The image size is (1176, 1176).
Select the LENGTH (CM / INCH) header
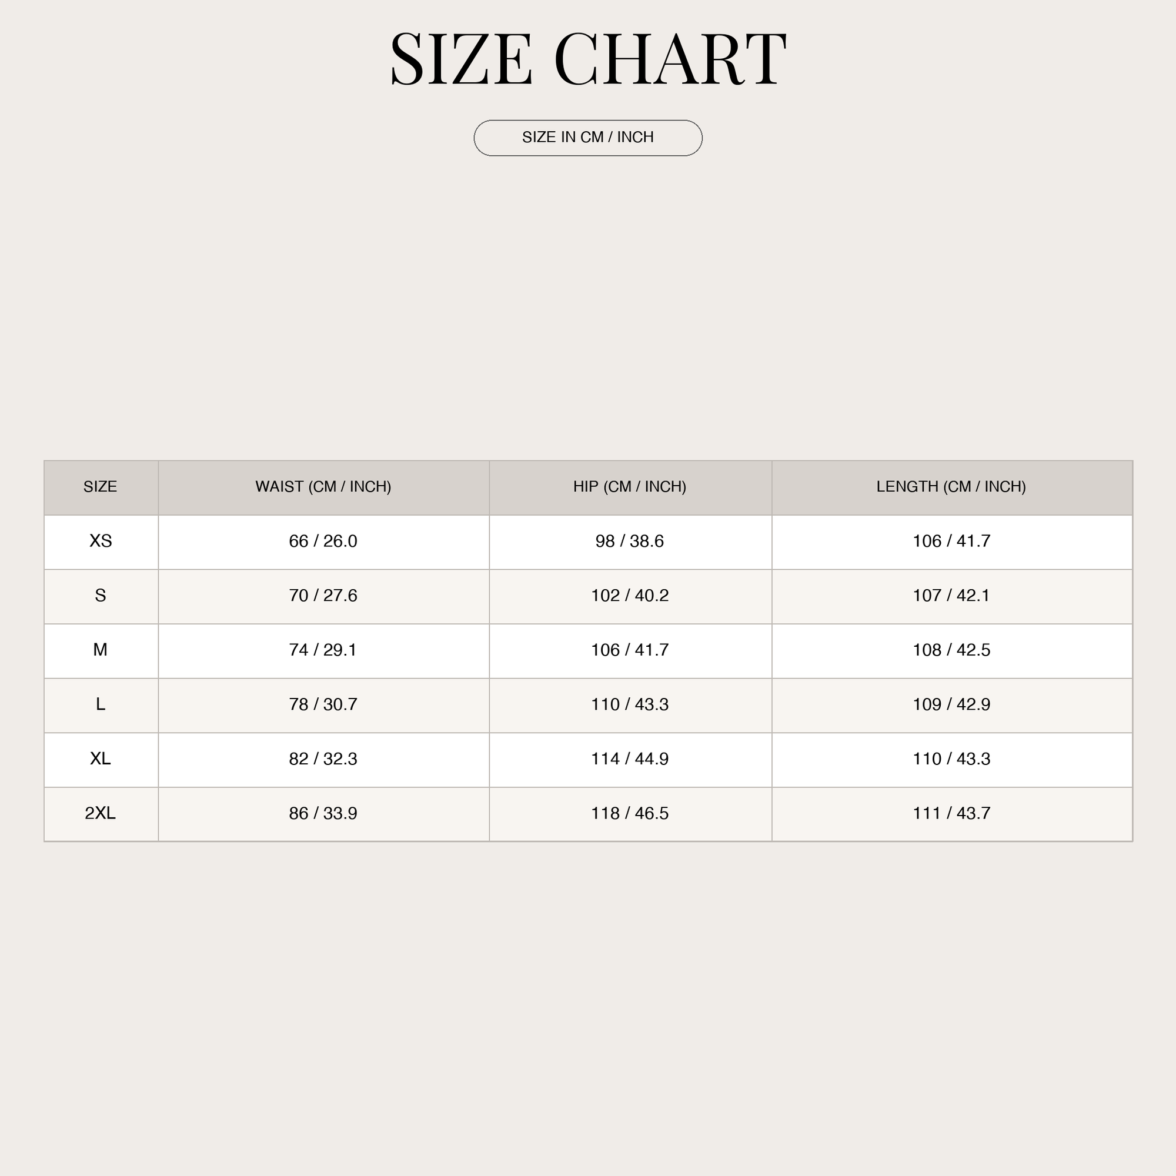951,487
